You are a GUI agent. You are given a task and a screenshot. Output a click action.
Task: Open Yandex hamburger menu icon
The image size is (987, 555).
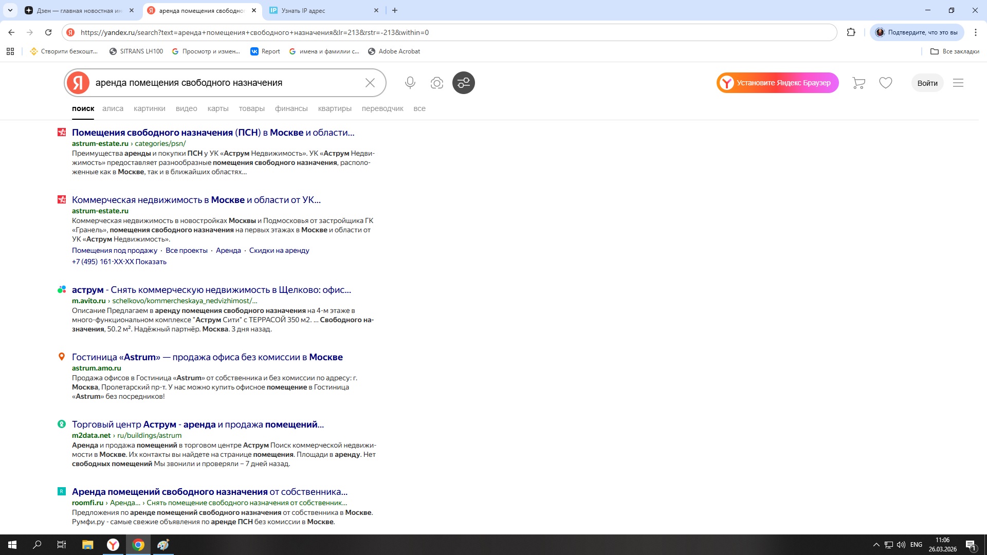[x=958, y=83]
